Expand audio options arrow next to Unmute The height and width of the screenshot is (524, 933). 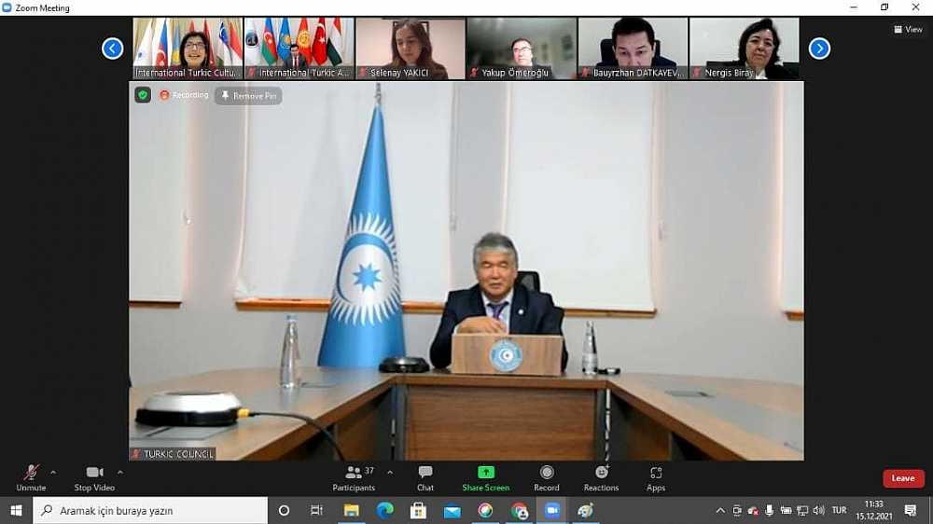click(x=53, y=472)
